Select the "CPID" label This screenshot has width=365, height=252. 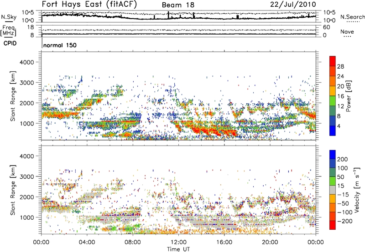click(10, 43)
